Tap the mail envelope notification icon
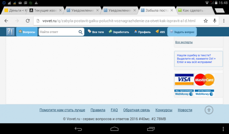 (x=20, y=3)
